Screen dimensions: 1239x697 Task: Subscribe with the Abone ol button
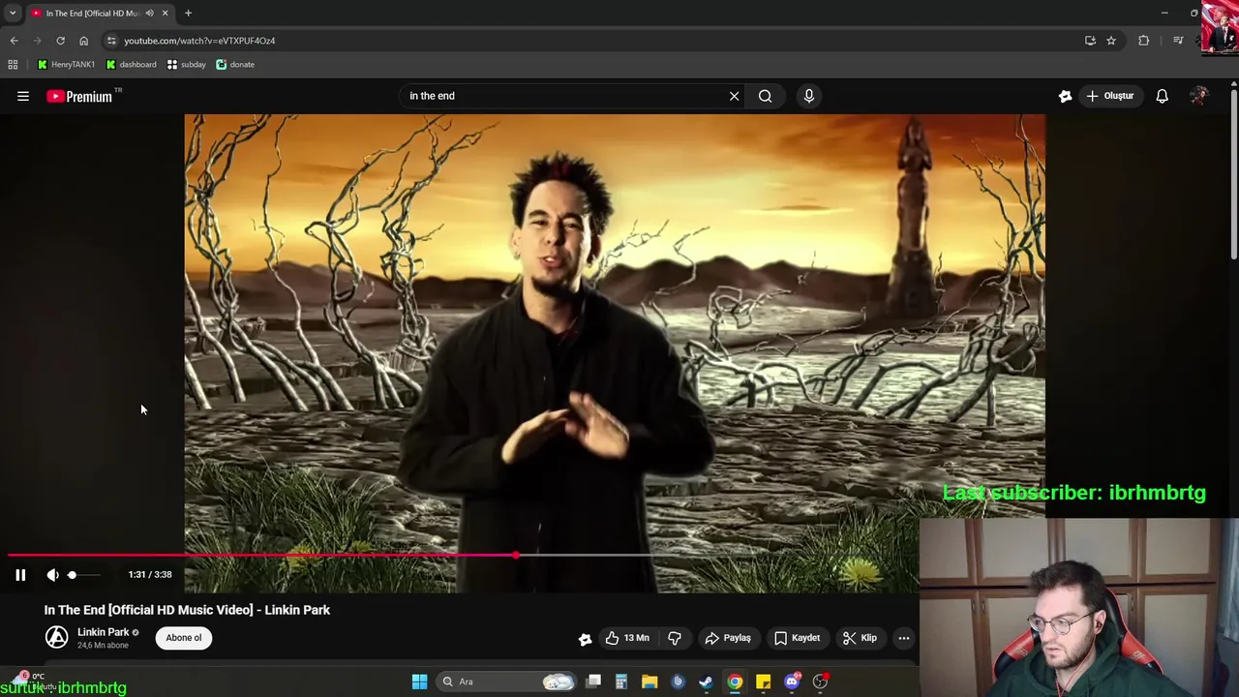tap(184, 638)
